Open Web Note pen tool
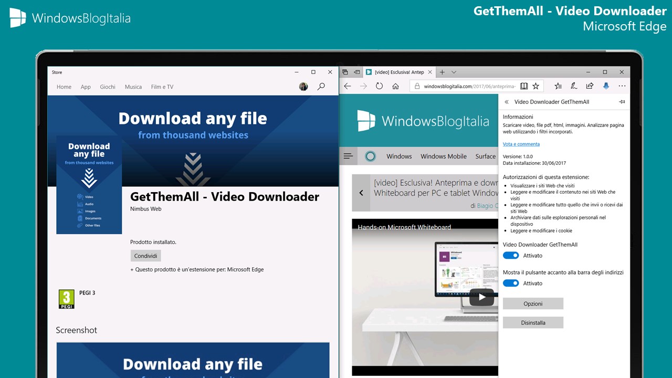The width and height of the screenshot is (672, 378). coord(574,86)
